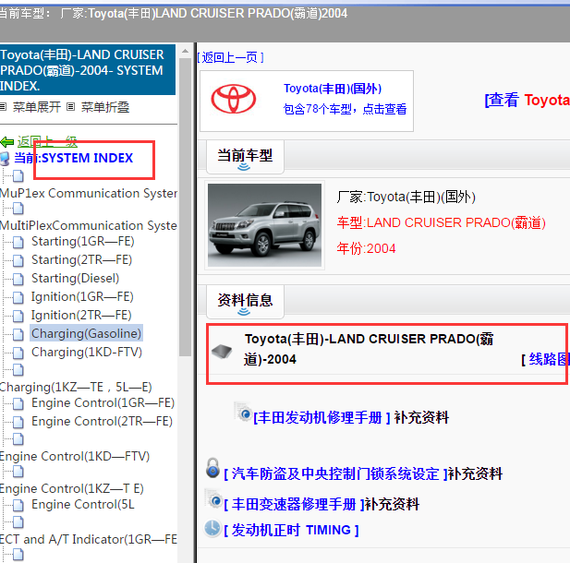Viewport: 570px width, 563px height.
Task: Click document icon above Charging(1KZ—TE，5L—E)
Action: 18,370
